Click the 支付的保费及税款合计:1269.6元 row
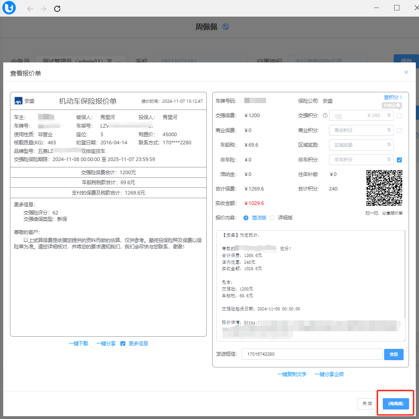Viewport: 419px width, 419px height. 108,193
